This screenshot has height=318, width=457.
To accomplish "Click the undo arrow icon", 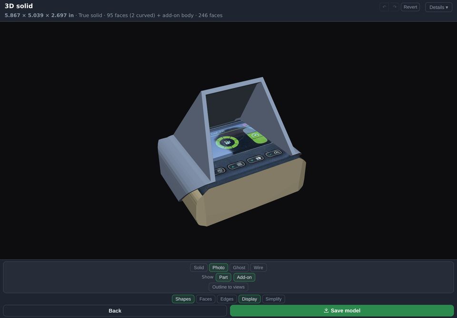I will (384, 7).
